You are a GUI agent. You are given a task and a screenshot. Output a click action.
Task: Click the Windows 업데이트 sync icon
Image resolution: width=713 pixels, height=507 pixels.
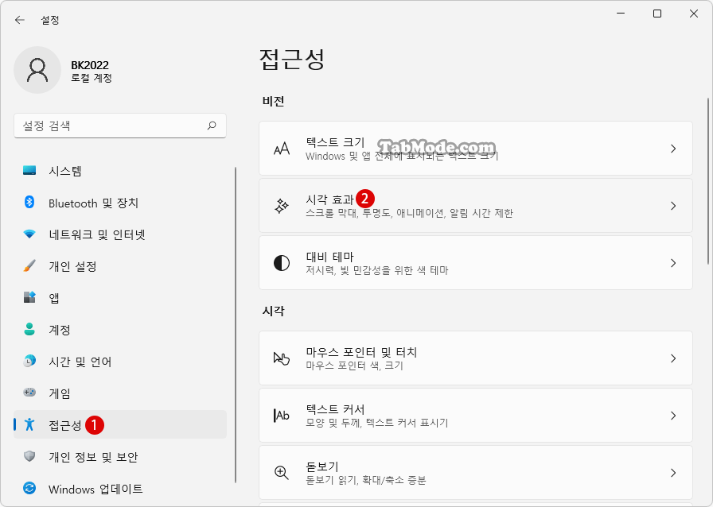pos(29,488)
